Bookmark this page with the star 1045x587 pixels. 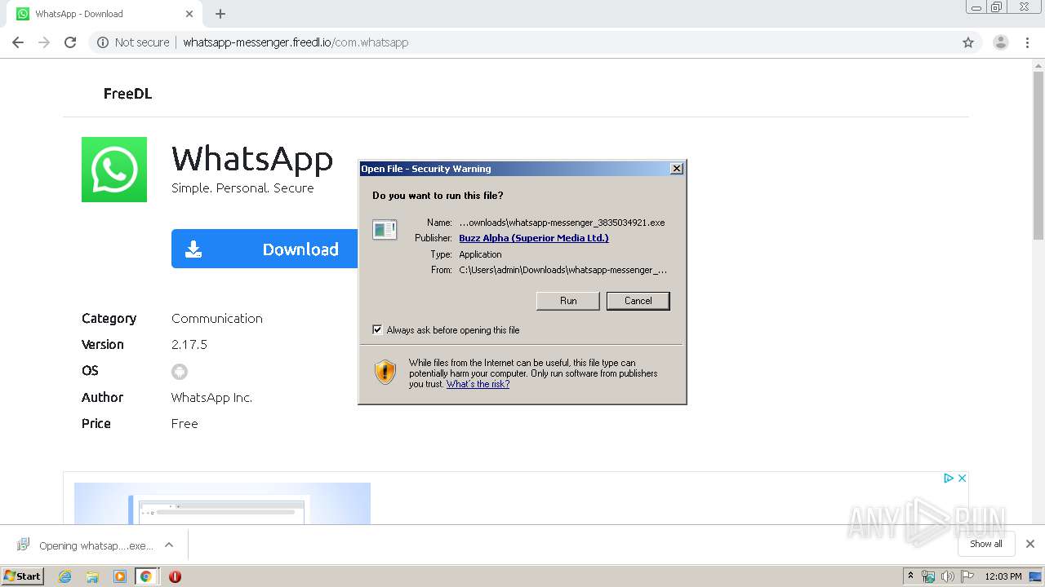click(968, 42)
